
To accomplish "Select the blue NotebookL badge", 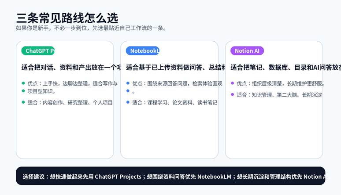I will 142,51.
